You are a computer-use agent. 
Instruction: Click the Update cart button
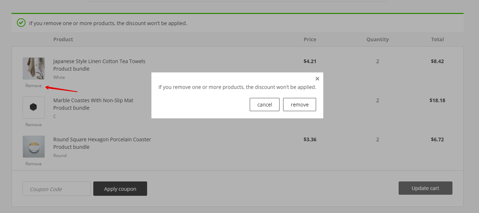pos(425,188)
